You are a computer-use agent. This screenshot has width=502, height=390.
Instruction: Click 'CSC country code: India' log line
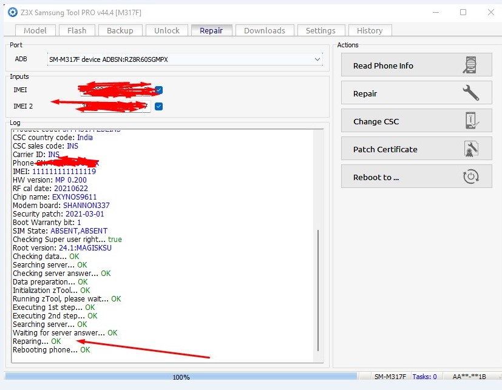[53, 137]
